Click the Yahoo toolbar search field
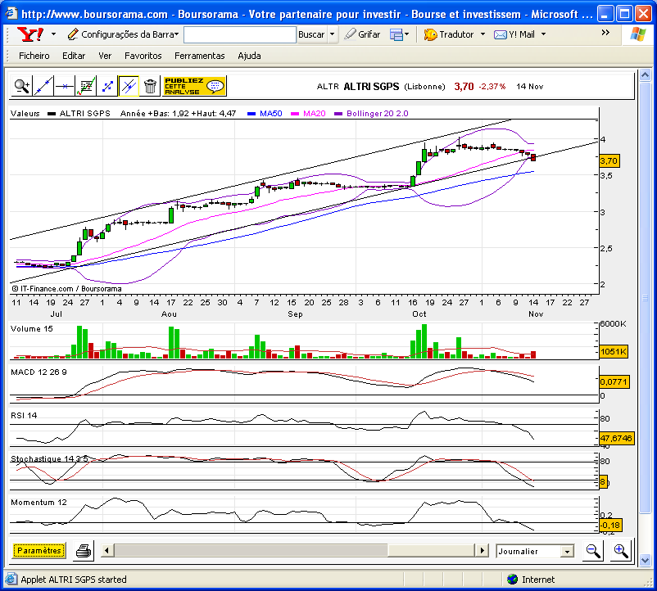The height and width of the screenshot is (591, 657). tap(240, 34)
